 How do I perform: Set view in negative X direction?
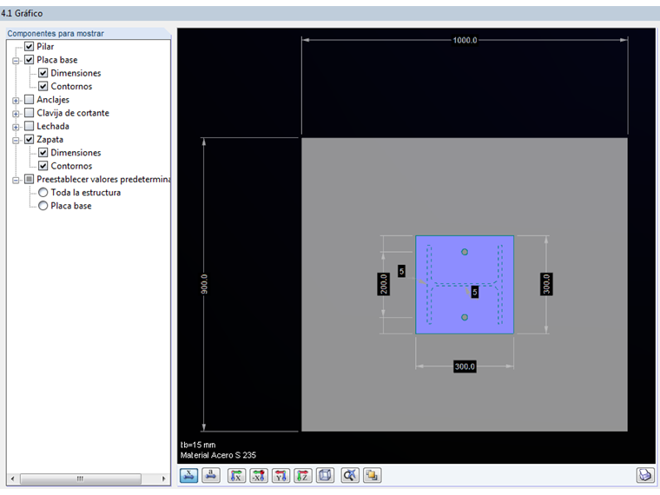[259, 475]
